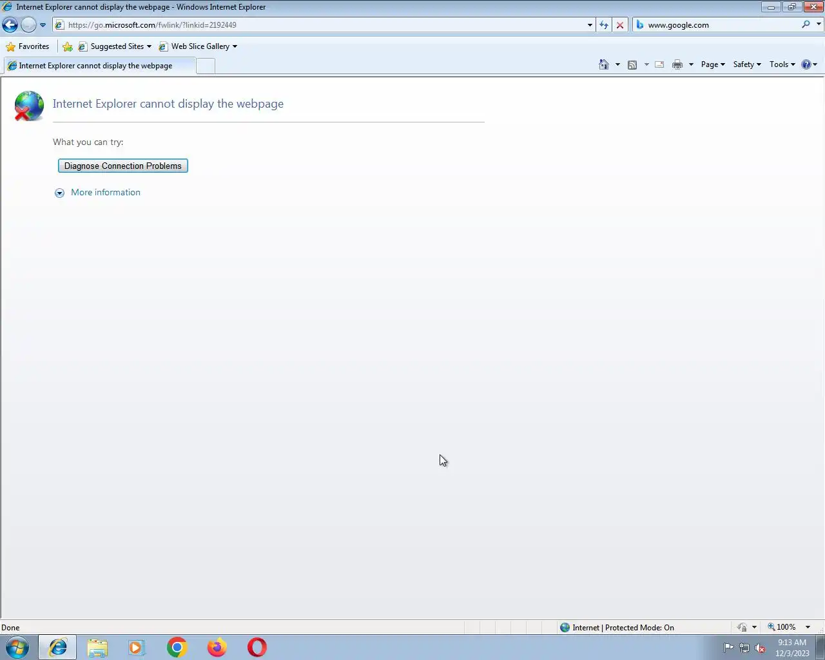Screen dimensions: 825x660
Task: Click Internet Explorer taskbar icon
Action: 57,647
